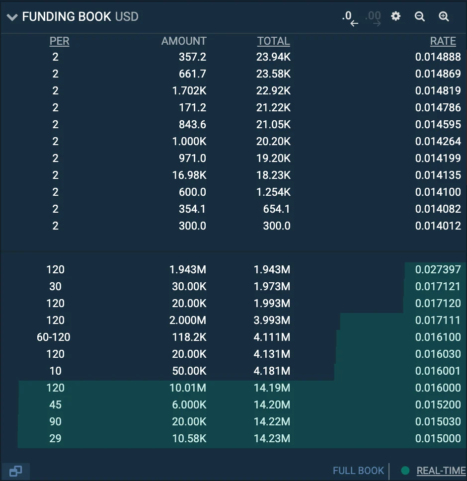Screen dimensions: 467x481
Task: Click total 654.1 in bids
Action: (277, 209)
